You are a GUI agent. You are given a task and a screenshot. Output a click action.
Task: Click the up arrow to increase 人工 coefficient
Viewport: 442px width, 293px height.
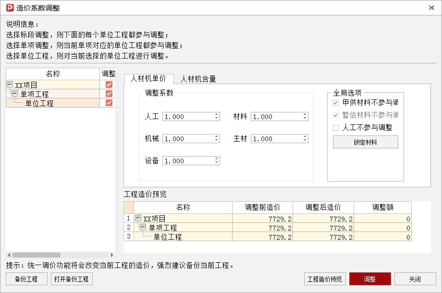click(x=216, y=114)
